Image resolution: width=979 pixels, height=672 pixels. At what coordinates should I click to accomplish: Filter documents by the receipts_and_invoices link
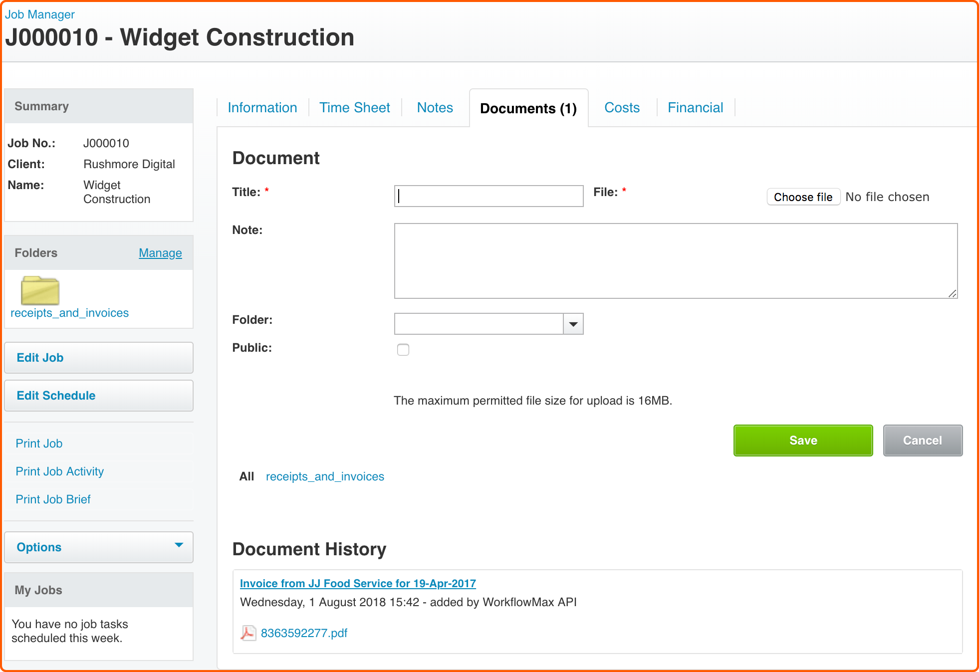325,476
